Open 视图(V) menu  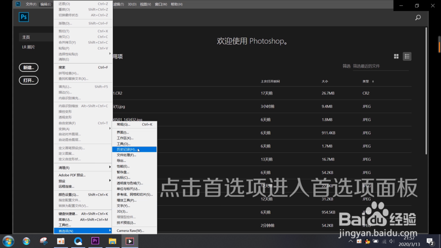click(x=146, y=4)
